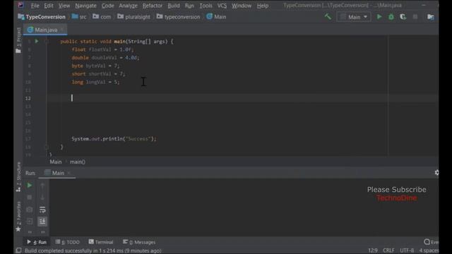Open the File menu

35,6
